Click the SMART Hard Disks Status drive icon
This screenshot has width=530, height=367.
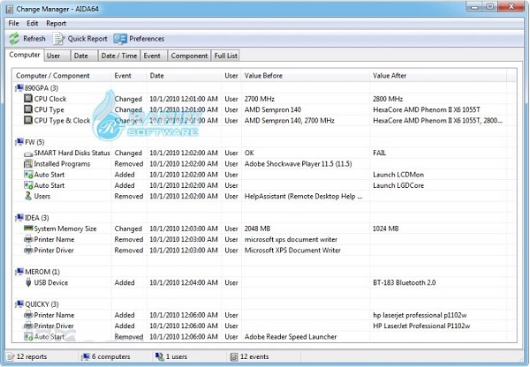coord(28,154)
